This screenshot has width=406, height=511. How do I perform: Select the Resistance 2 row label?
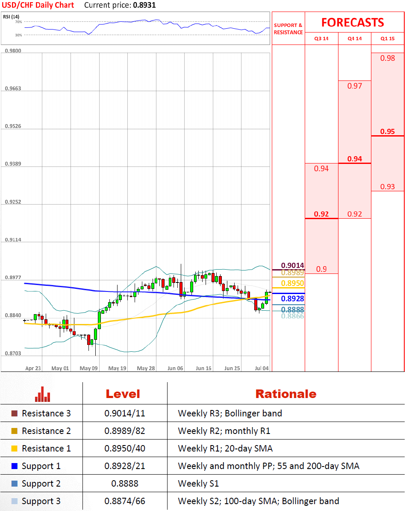click(x=46, y=431)
